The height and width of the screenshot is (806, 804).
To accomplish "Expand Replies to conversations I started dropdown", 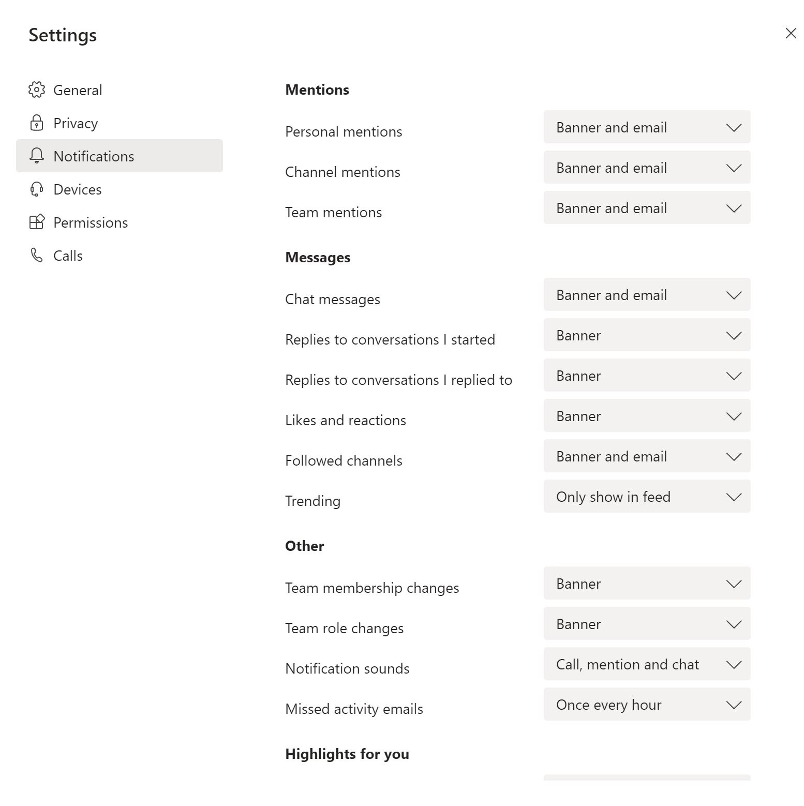I will click(647, 335).
